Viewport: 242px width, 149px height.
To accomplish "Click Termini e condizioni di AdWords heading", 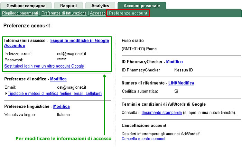I will pos(164,104).
